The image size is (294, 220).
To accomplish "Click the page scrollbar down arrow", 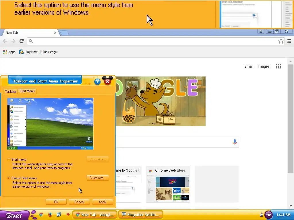I will [291, 206].
